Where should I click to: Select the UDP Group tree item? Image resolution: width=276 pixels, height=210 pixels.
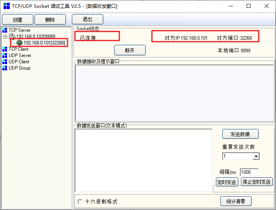(x=20, y=68)
